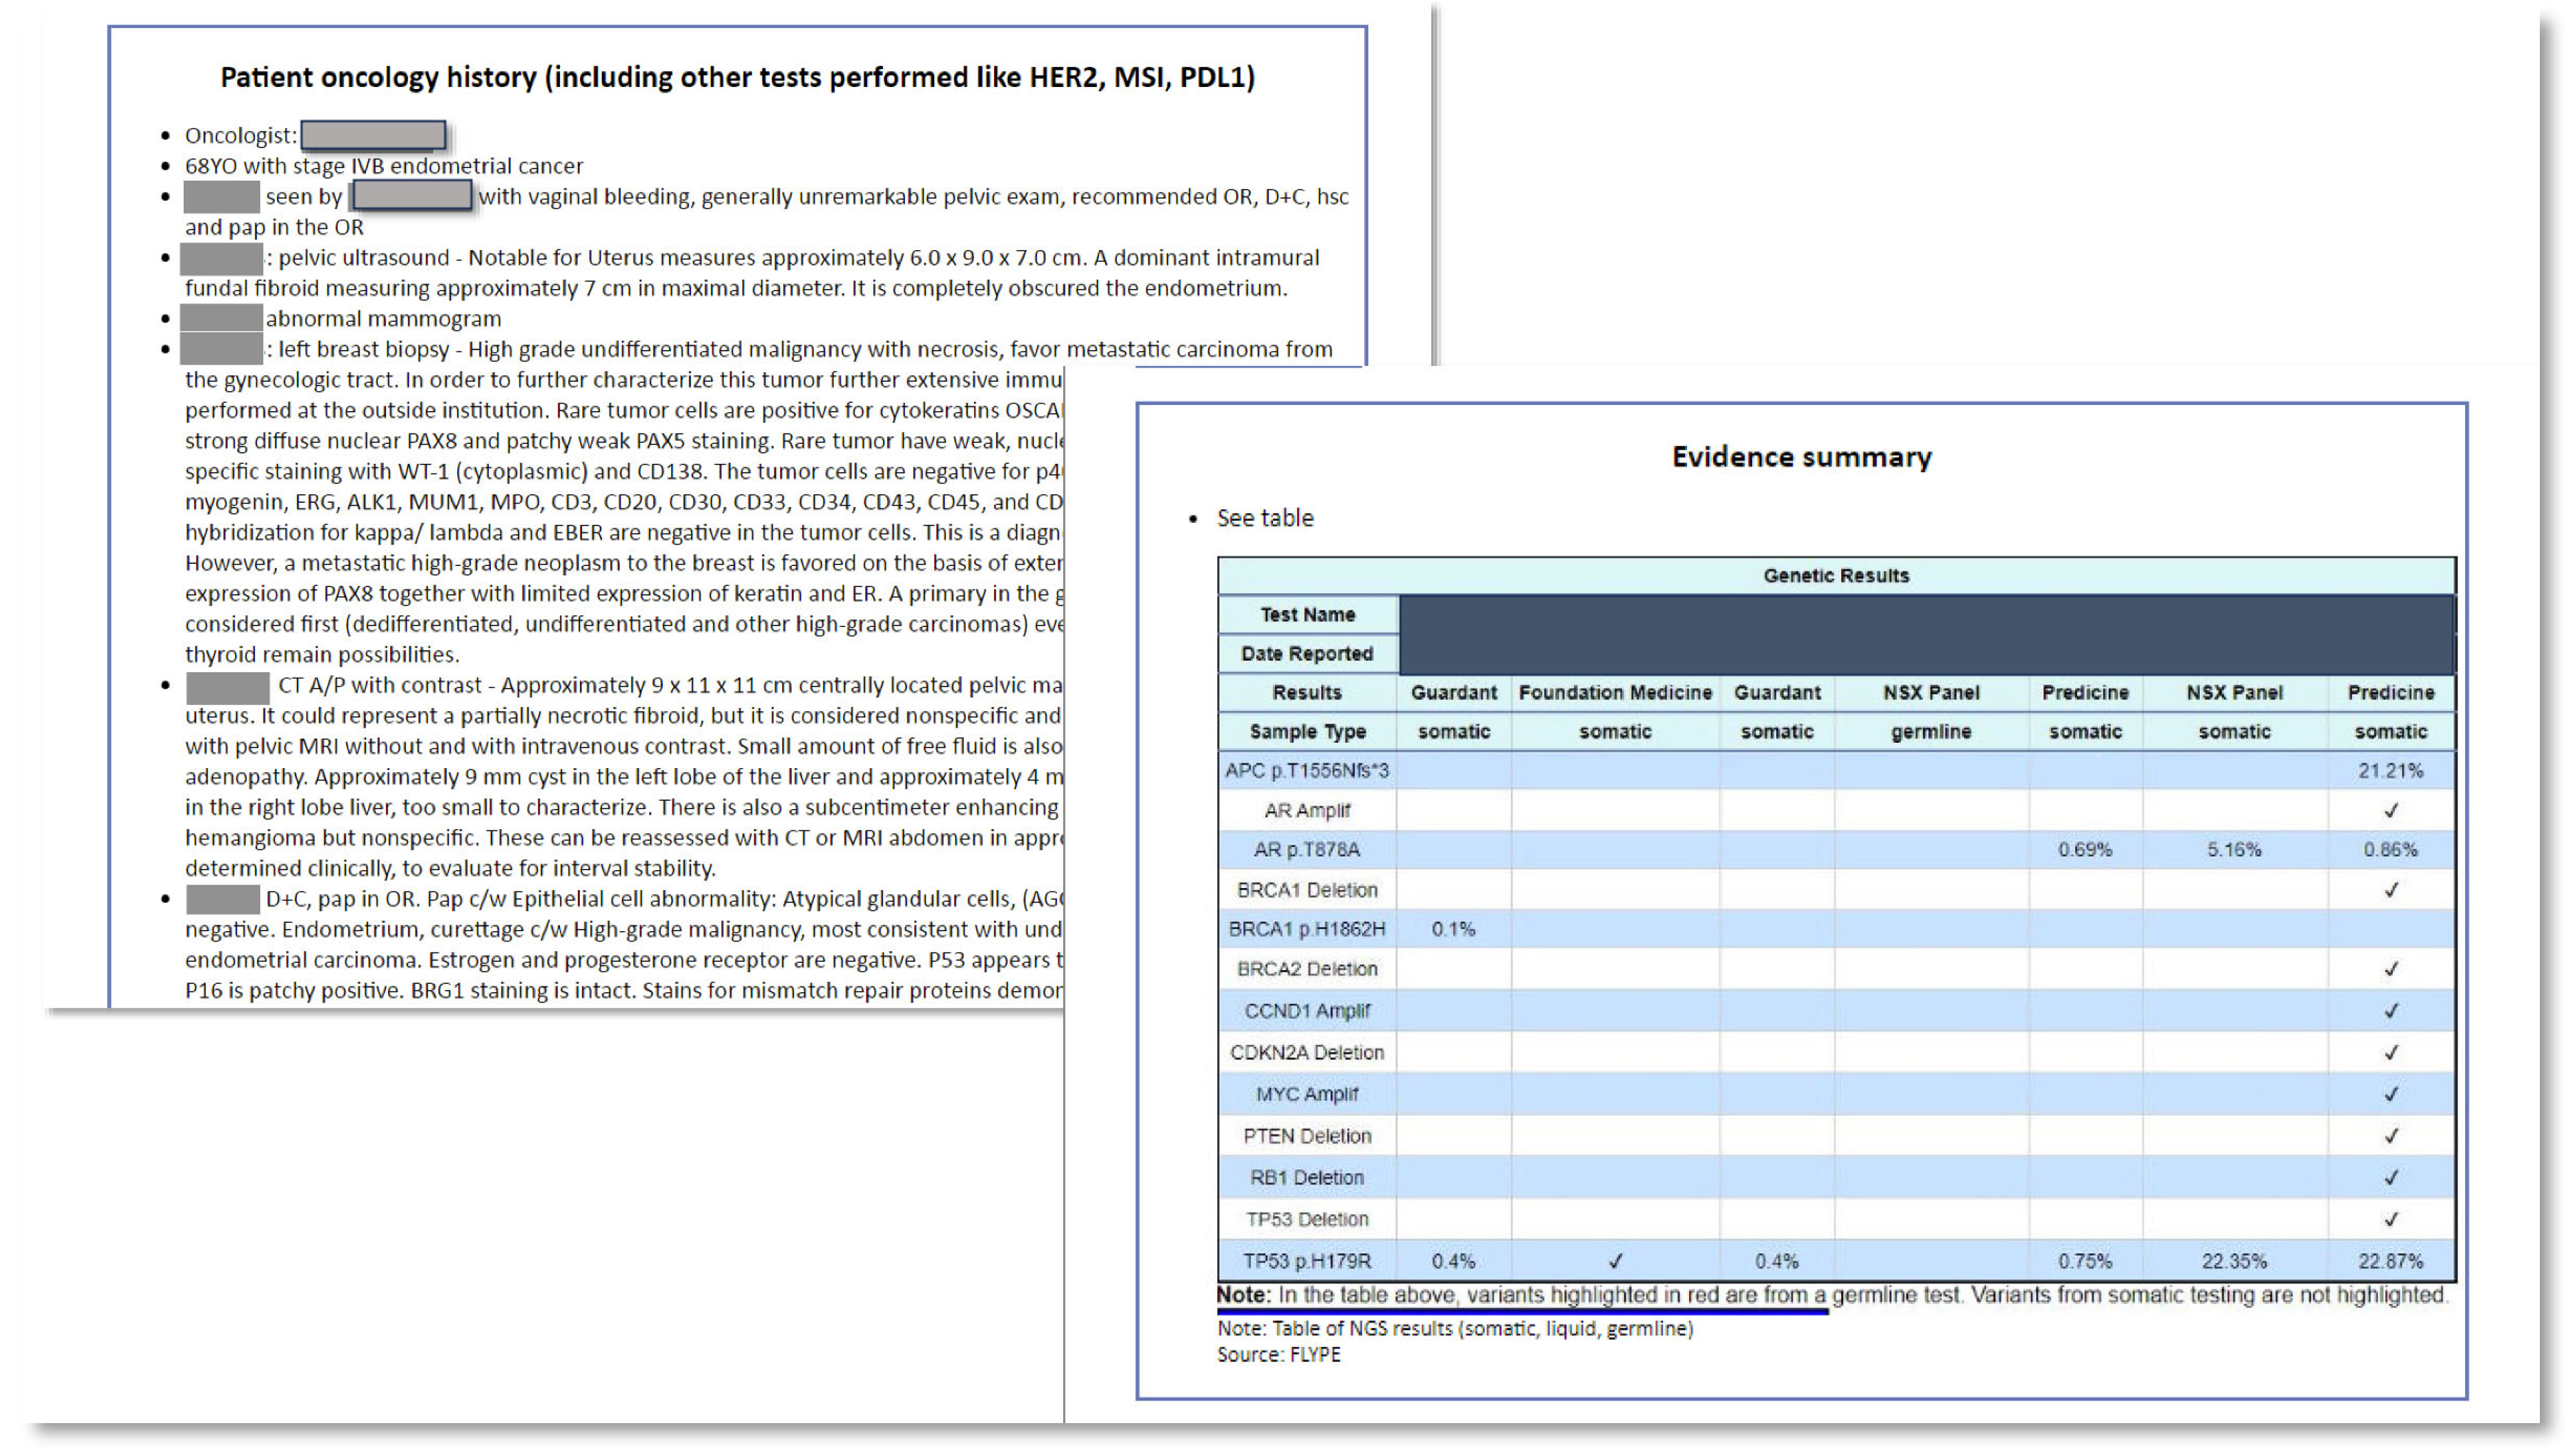The image size is (2570, 1456).
Task: Click the checkmark in the AR Amplif row
Action: coord(2391,811)
